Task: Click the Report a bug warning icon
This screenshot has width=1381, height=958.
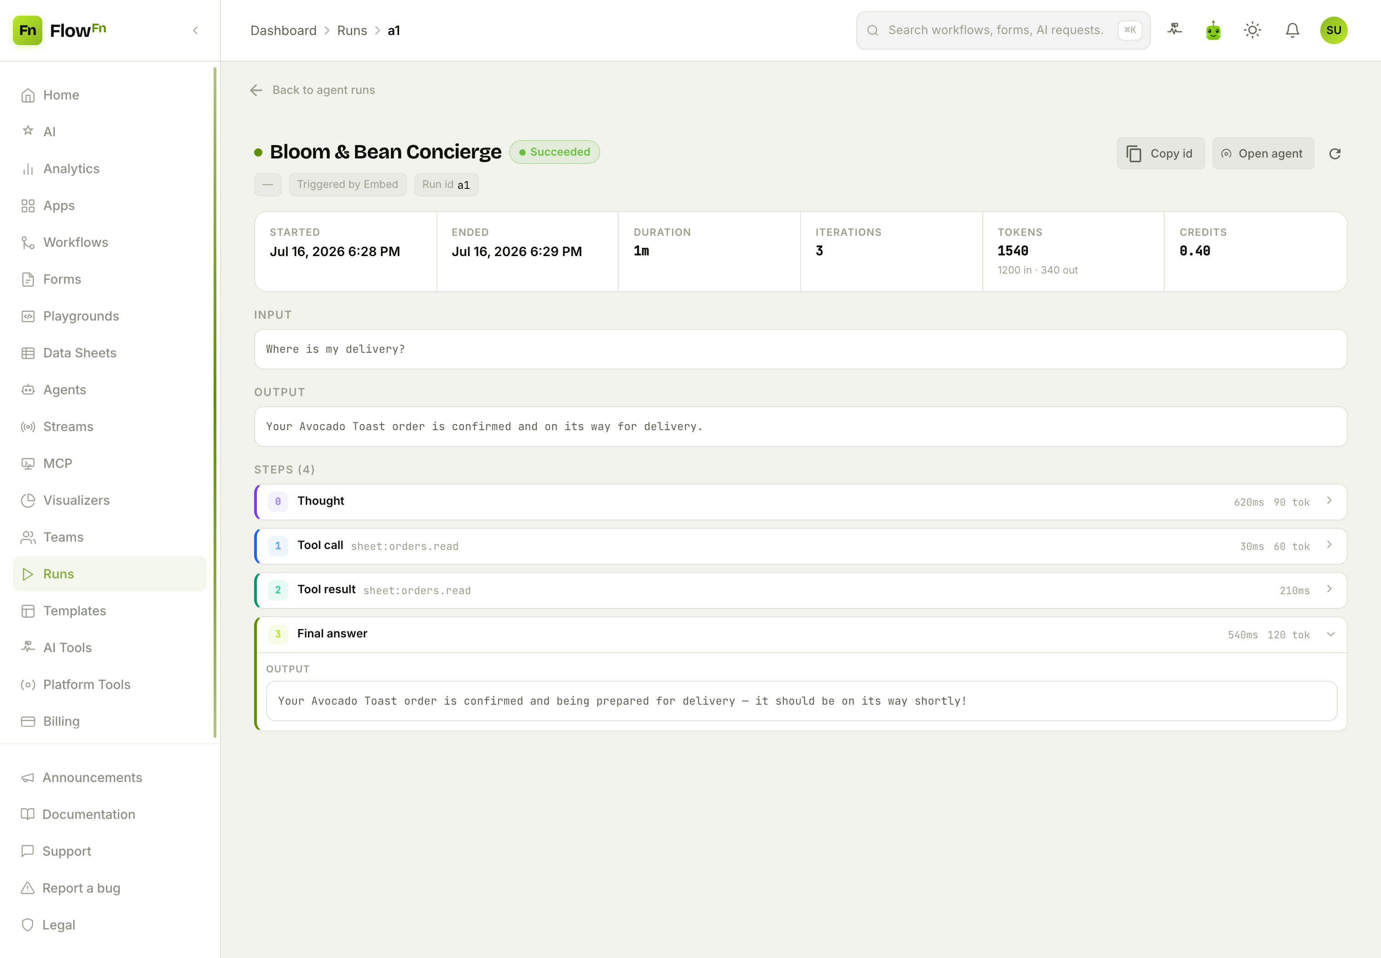Action: point(28,888)
